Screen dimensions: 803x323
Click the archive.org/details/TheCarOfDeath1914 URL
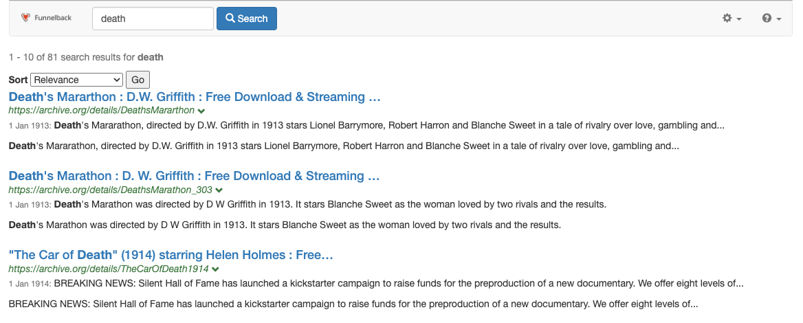[x=109, y=268]
